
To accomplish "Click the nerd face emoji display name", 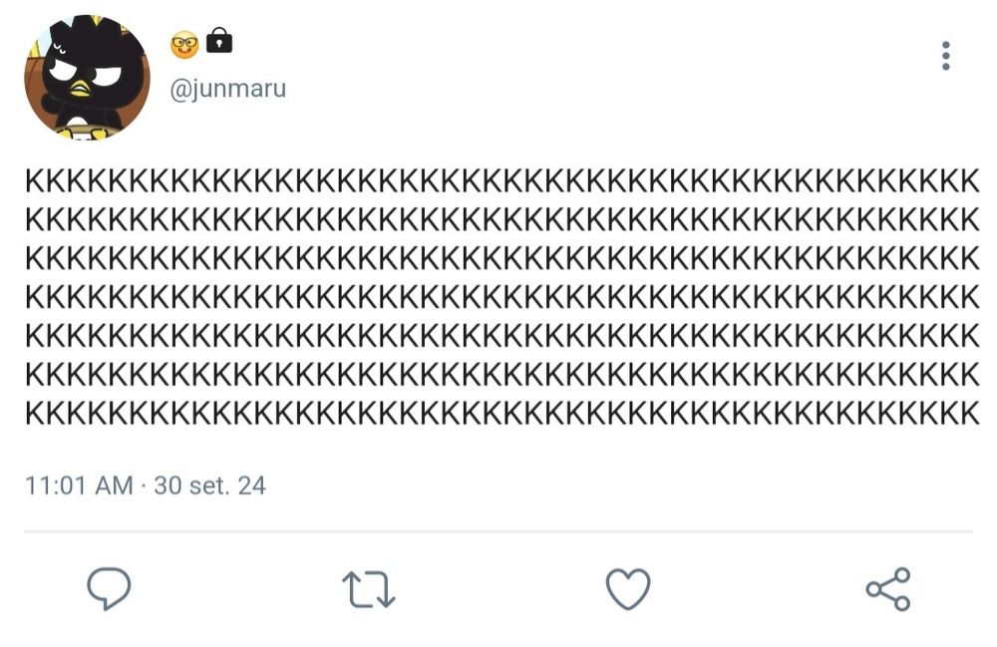I will [x=184, y=44].
